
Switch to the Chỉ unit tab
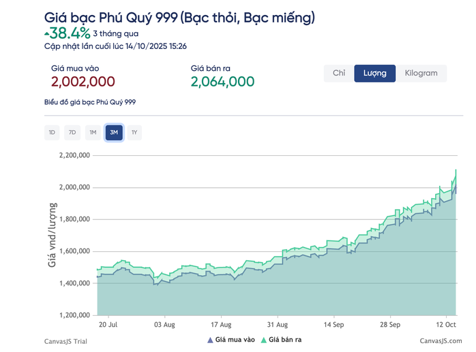[x=339, y=74]
